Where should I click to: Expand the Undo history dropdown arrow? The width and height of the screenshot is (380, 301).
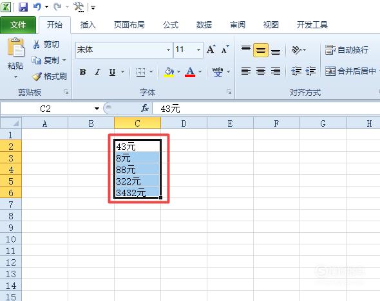pos(46,7)
